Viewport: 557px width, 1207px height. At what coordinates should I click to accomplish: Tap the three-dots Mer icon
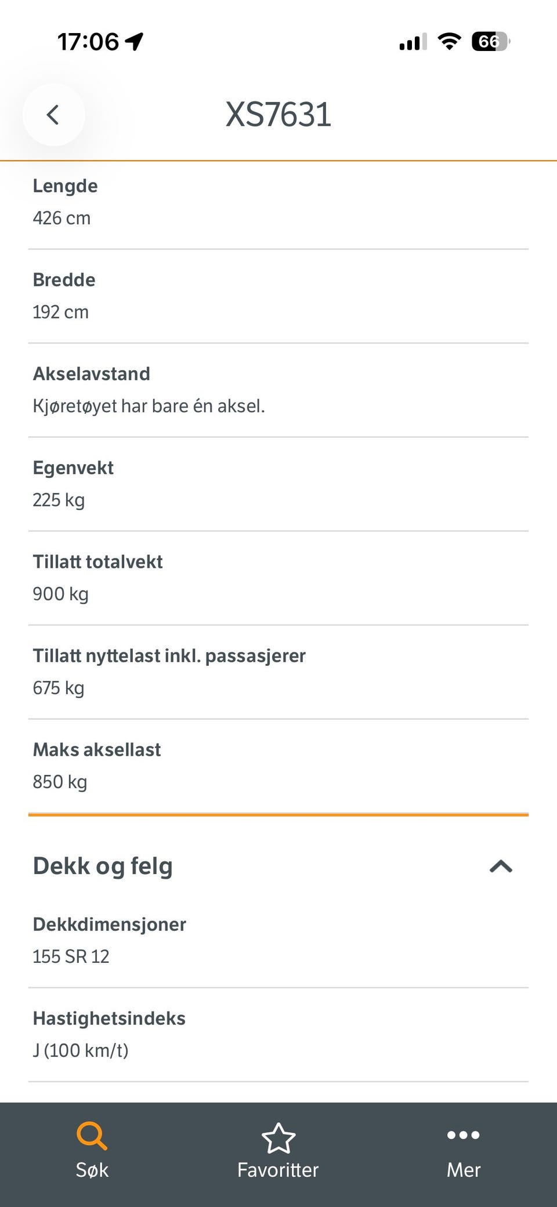pos(464,1135)
